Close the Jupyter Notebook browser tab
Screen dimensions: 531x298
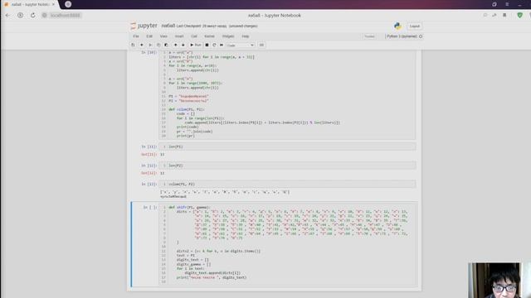(53, 4)
